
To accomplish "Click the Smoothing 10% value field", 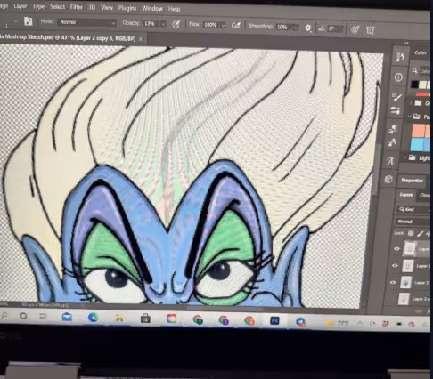I will (283, 28).
